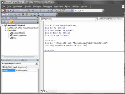This screenshot has width=125, height=94.
Task: Toggle folders view in the Projekt panel
Action: tap(11, 22)
